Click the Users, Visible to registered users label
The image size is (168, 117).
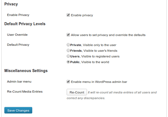[95, 56]
